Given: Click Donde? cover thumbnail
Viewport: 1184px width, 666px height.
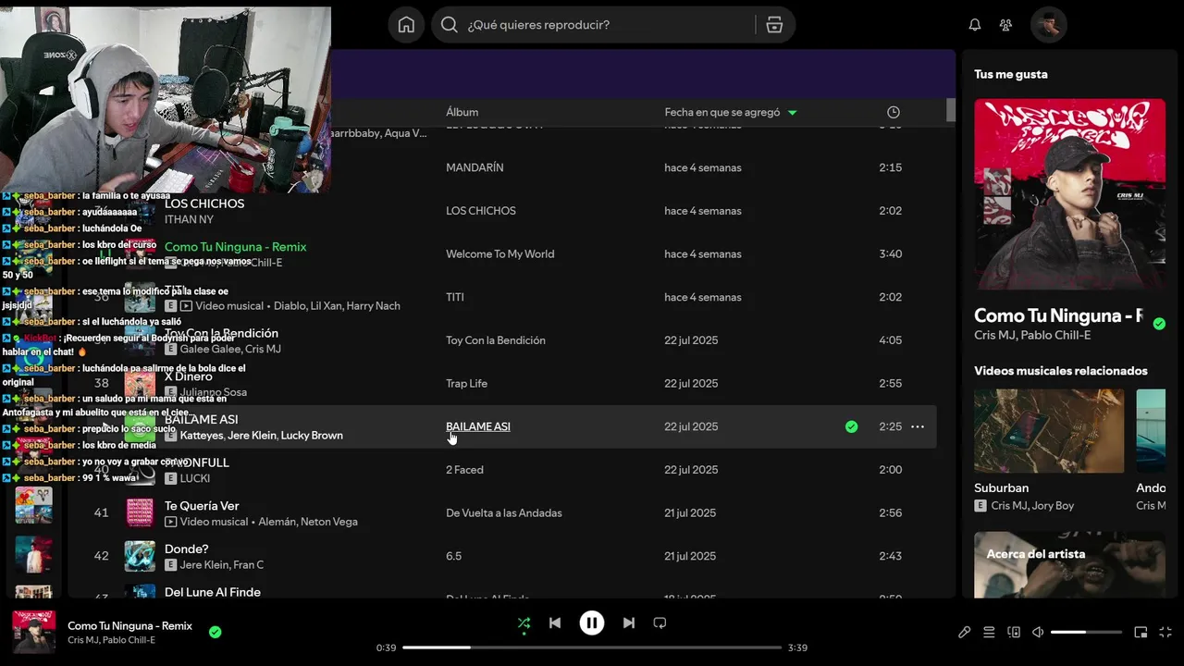Looking at the screenshot, I should 140,556.
